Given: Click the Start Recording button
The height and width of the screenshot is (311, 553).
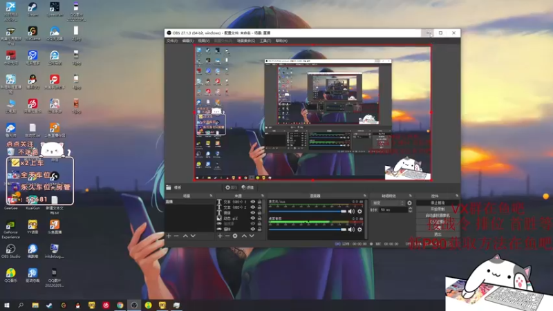Looking at the screenshot, I should coord(438,209).
